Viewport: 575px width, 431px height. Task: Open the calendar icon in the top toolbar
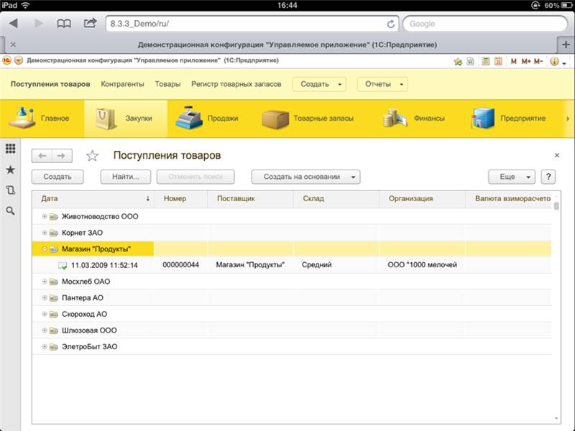pos(498,61)
